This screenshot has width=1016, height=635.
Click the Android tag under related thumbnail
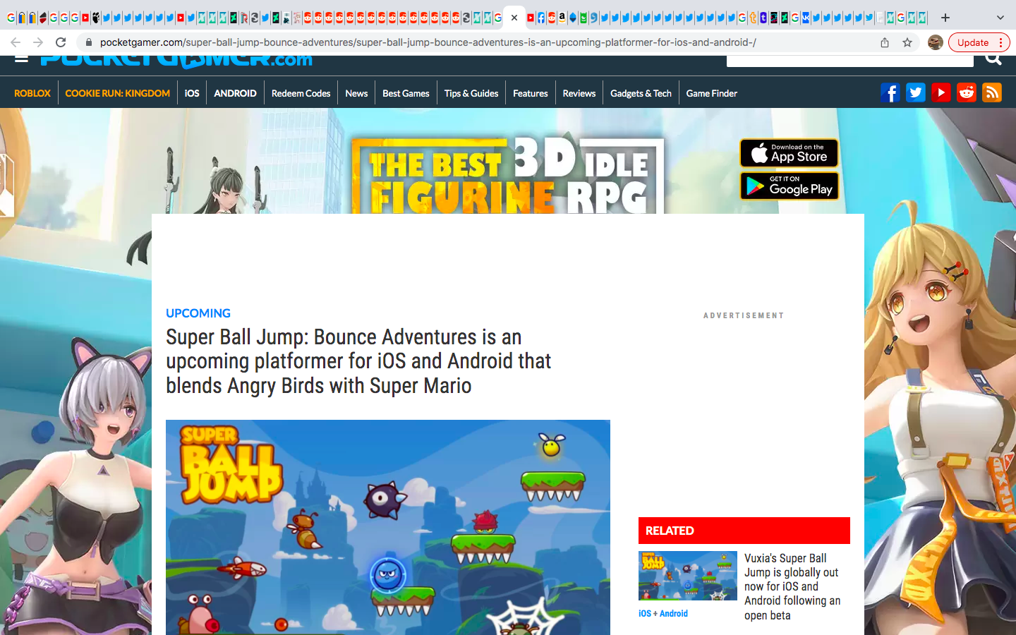pos(674,614)
